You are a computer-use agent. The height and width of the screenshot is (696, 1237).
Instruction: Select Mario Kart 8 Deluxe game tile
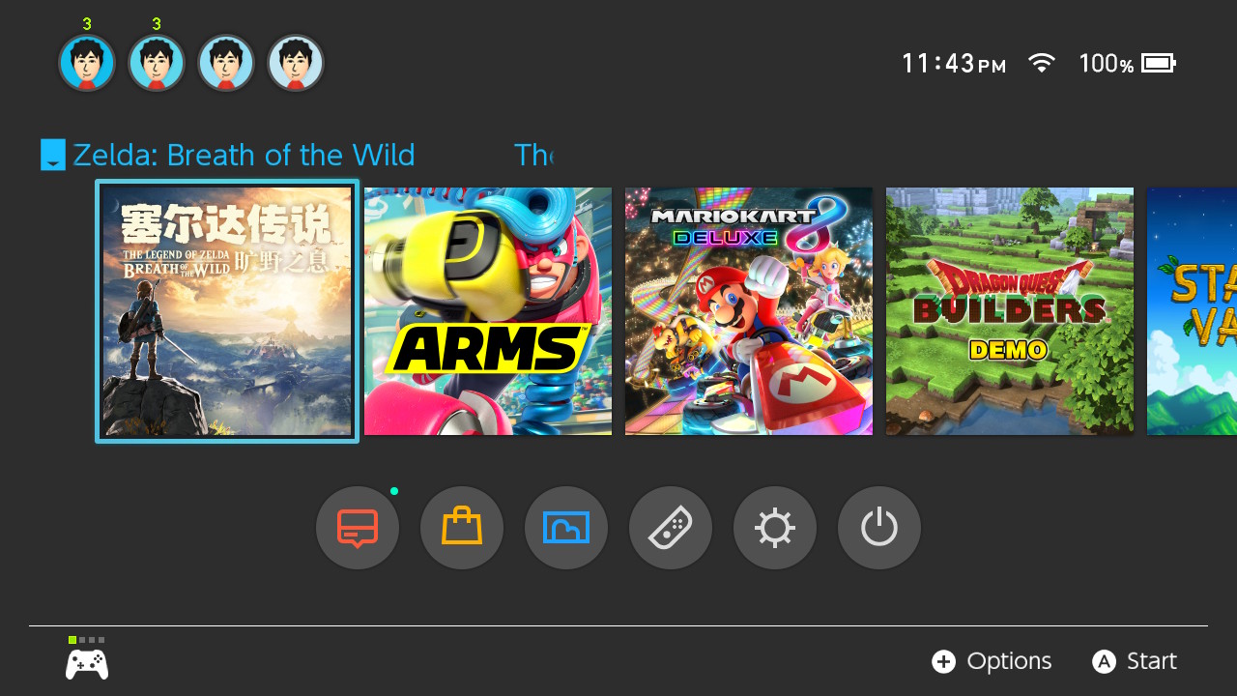tap(749, 311)
